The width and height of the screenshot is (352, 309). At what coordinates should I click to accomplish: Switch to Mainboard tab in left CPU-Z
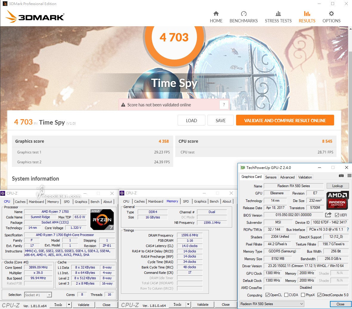click(x=36, y=202)
